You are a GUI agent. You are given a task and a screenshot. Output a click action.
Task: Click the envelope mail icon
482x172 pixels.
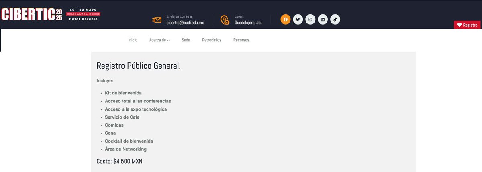pos(157,20)
